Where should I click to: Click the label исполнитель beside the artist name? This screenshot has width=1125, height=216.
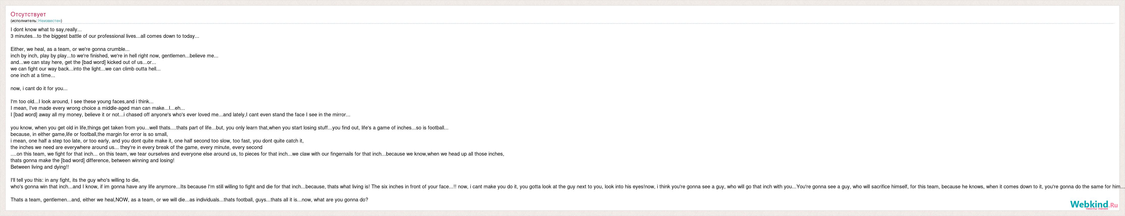24,21
